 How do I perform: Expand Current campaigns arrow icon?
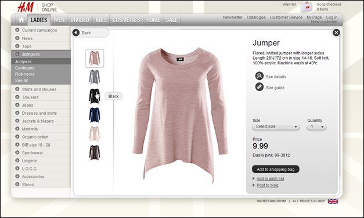pyautogui.click(x=17, y=30)
